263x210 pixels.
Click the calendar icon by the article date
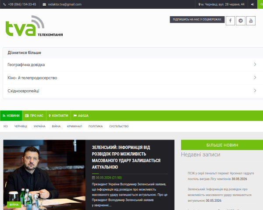coord(93,178)
